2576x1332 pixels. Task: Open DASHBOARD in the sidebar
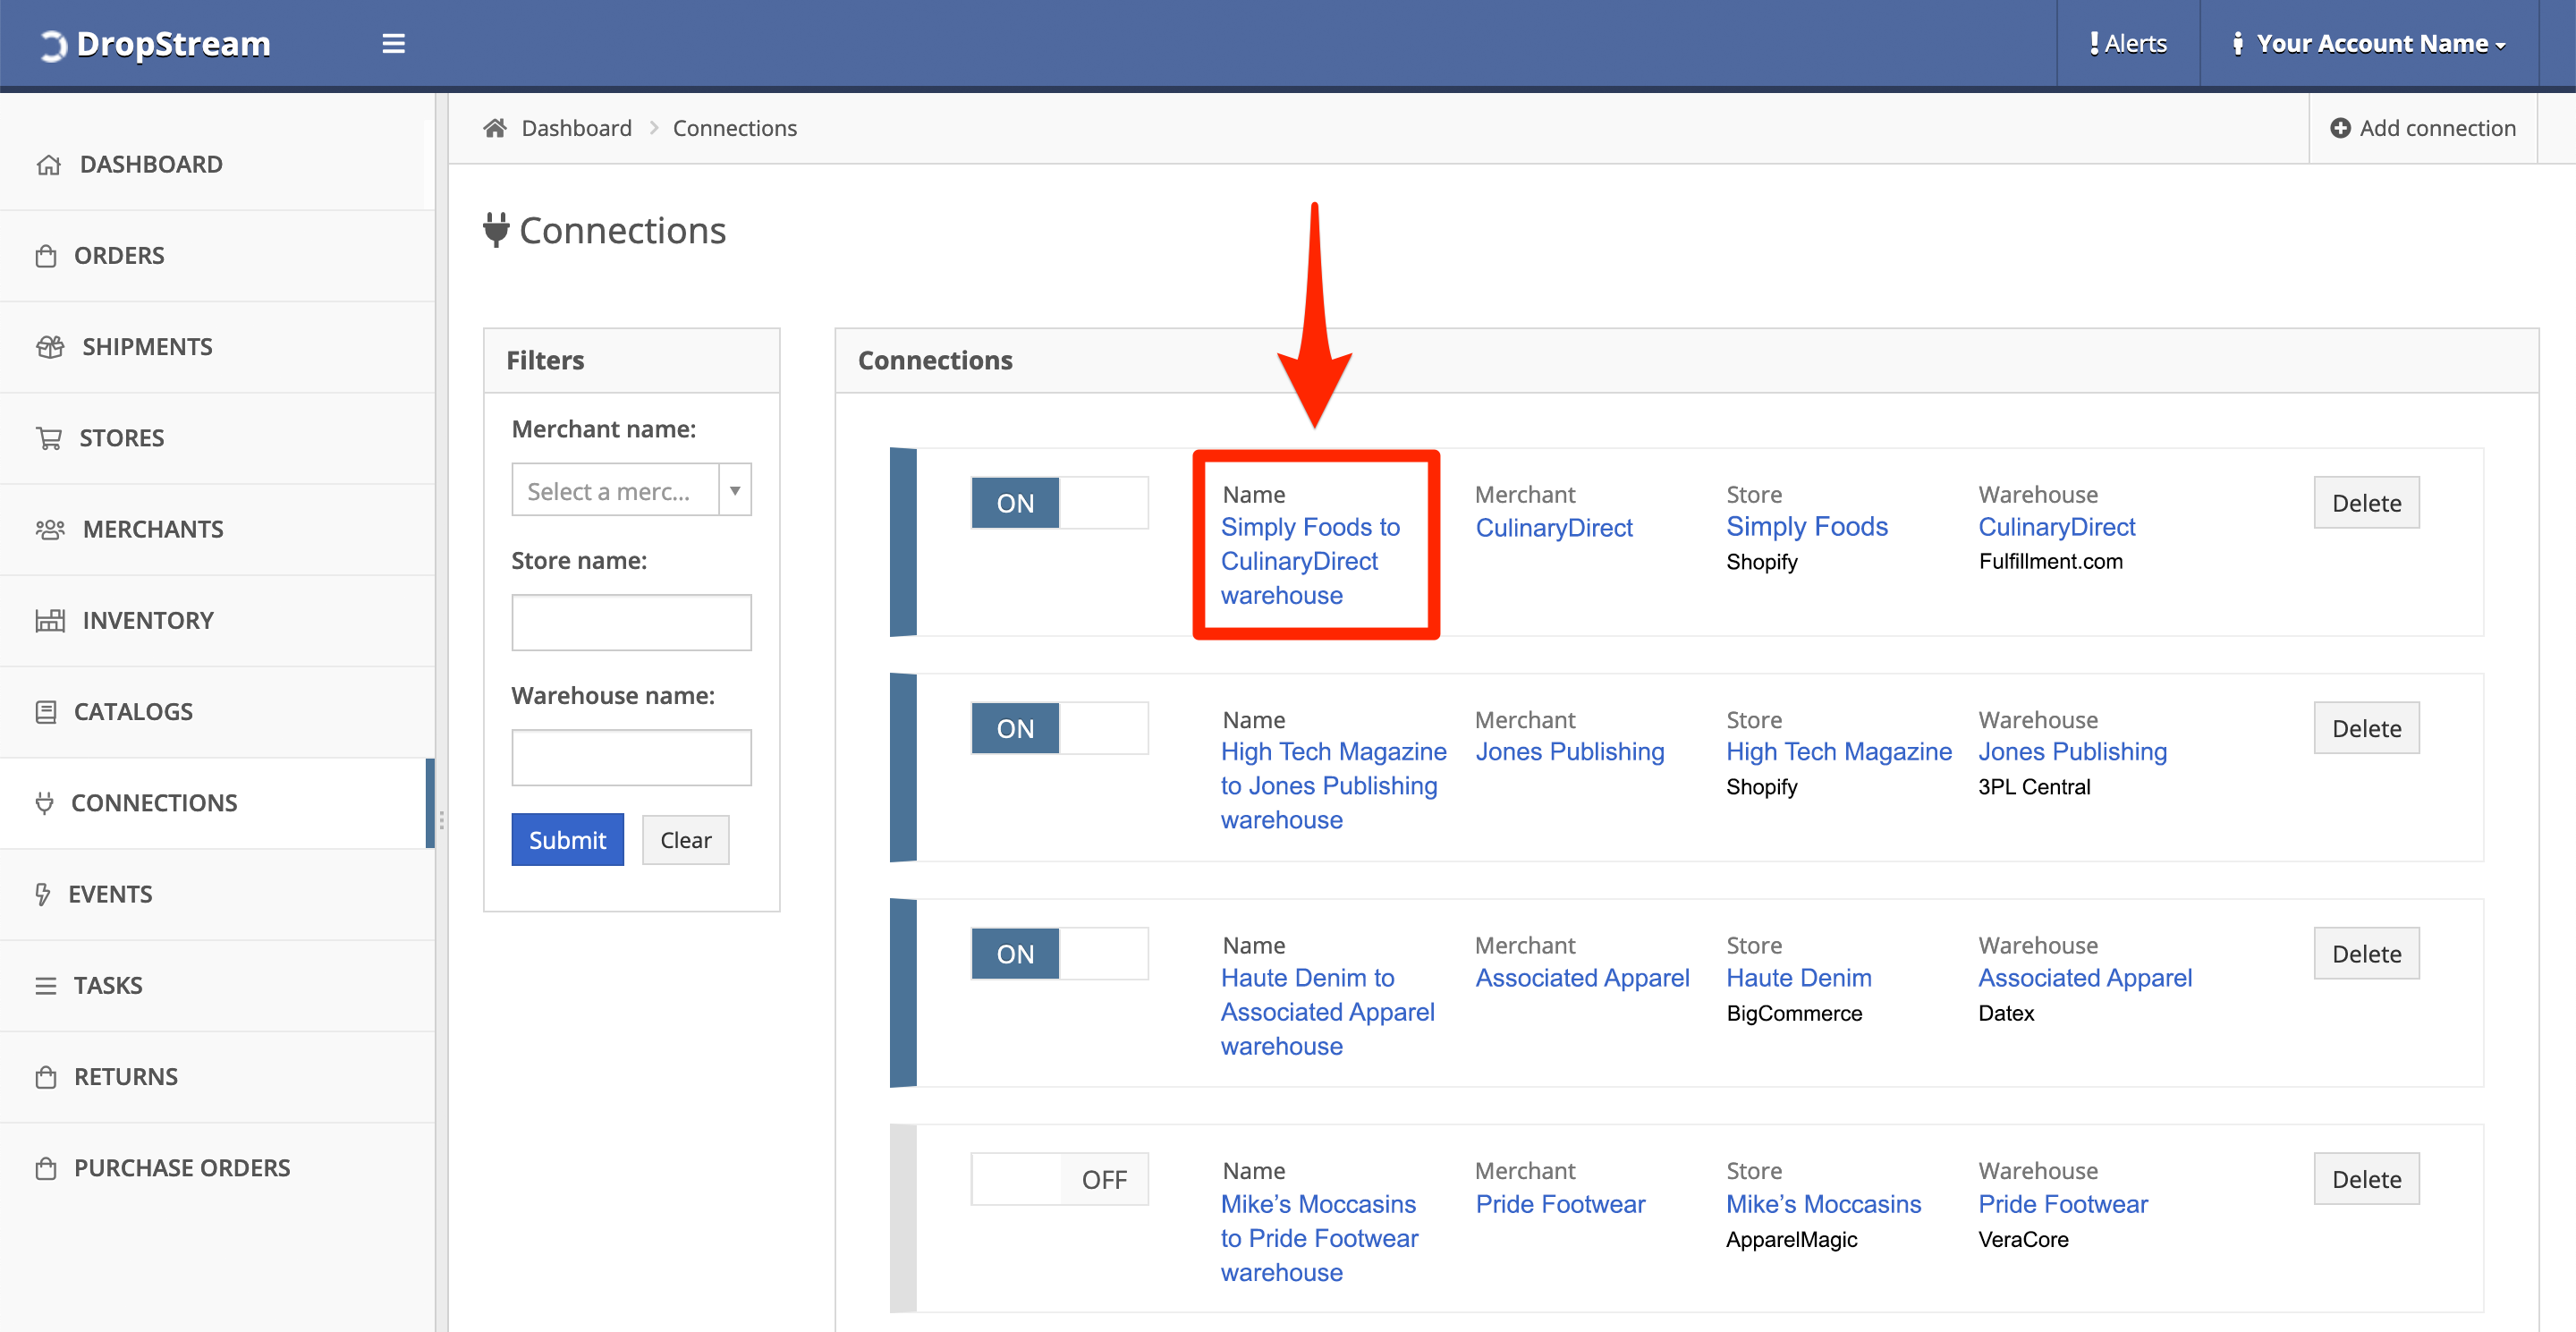217,164
